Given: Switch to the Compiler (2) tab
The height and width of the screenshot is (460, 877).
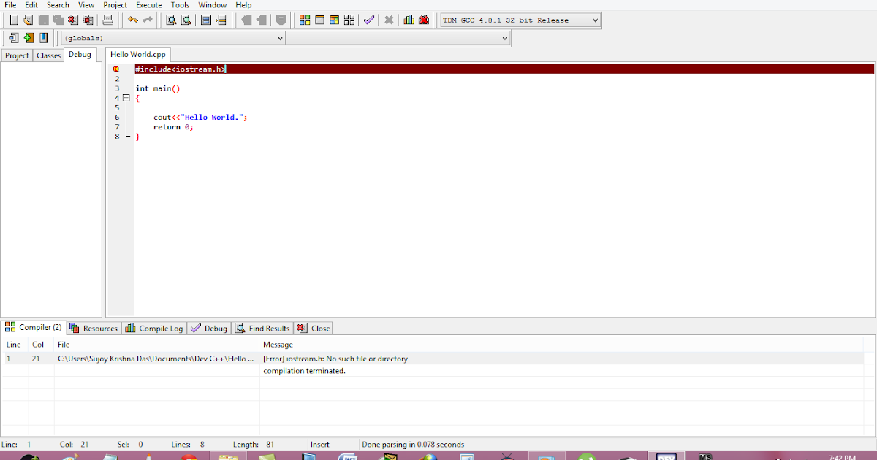Looking at the screenshot, I should (x=34, y=328).
